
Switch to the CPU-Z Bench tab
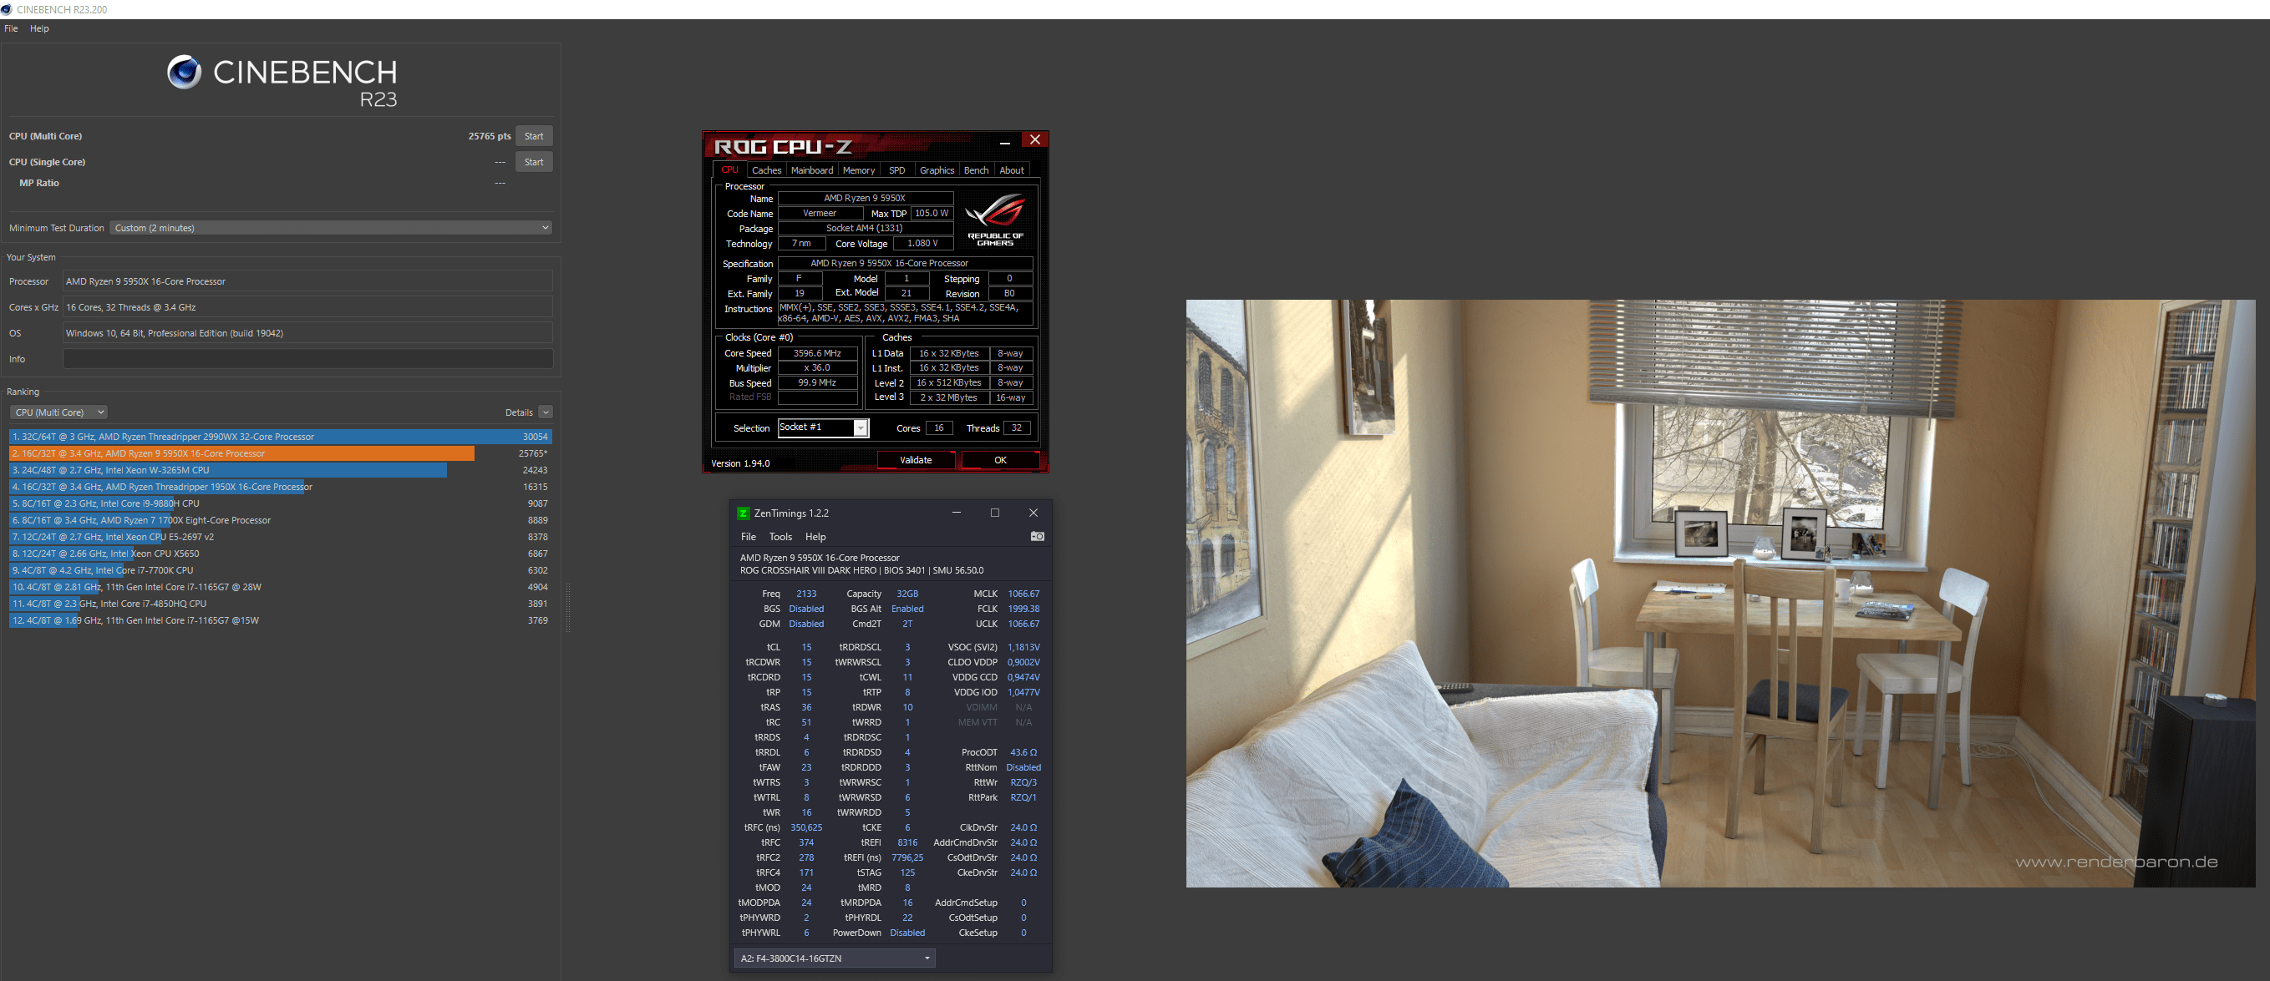(976, 171)
